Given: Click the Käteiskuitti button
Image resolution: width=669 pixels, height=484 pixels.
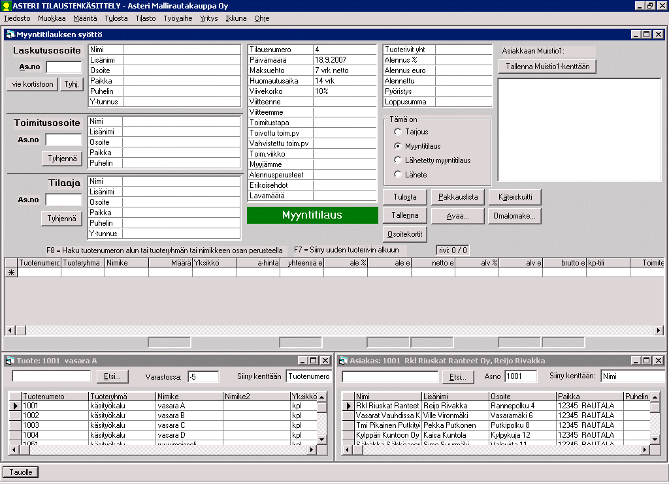Looking at the screenshot, I should click(x=515, y=197).
